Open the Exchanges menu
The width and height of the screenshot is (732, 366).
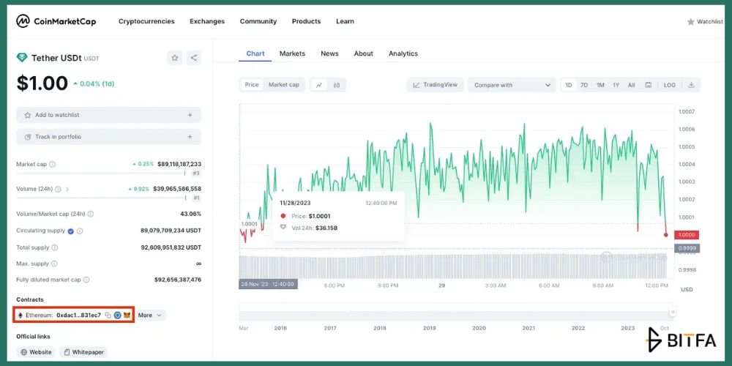pyautogui.click(x=207, y=21)
